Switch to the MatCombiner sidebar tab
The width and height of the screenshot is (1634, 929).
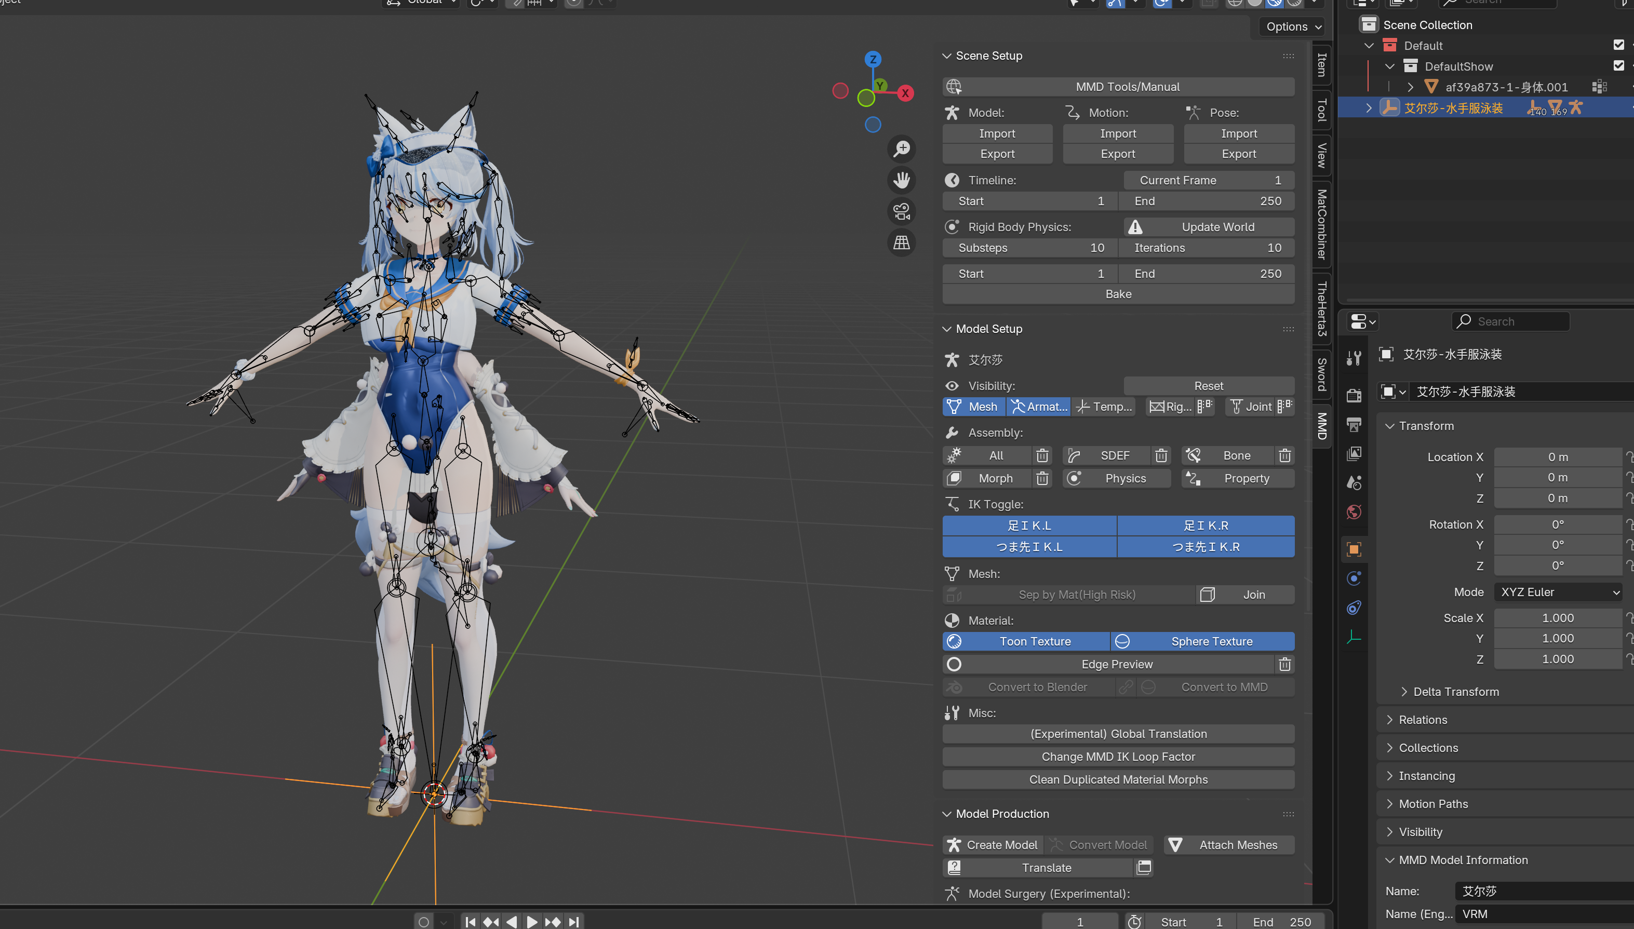coord(1321,223)
